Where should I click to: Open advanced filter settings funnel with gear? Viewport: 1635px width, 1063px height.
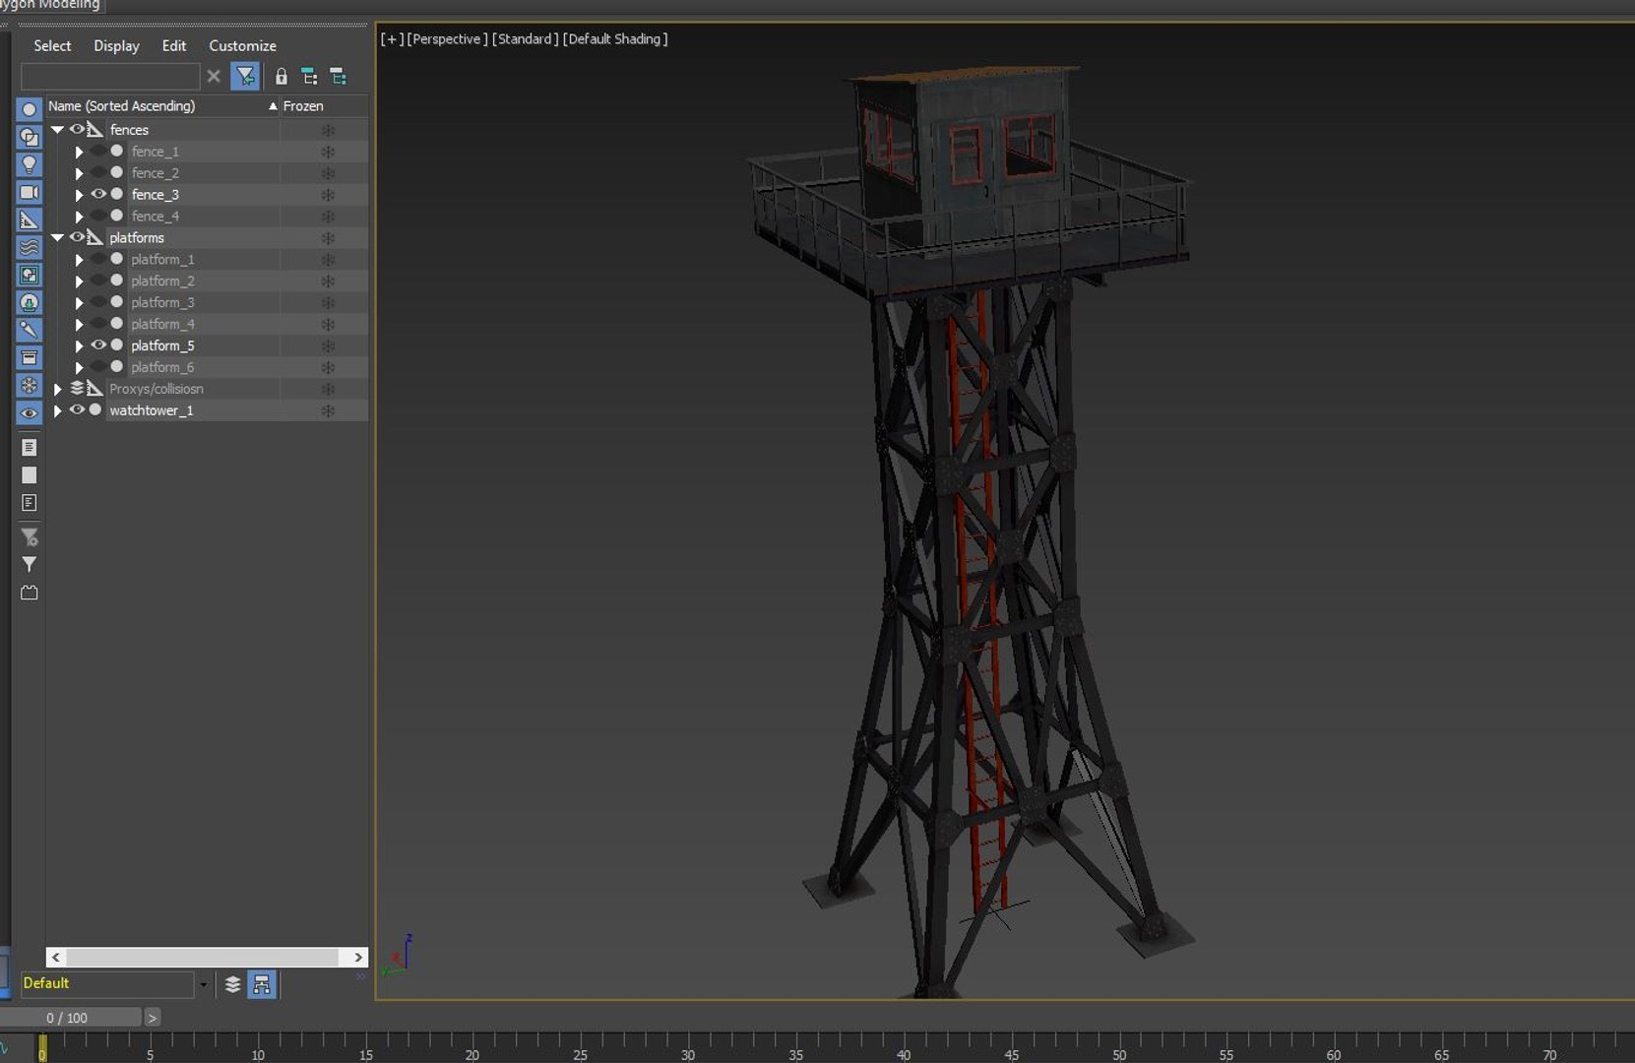point(29,537)
